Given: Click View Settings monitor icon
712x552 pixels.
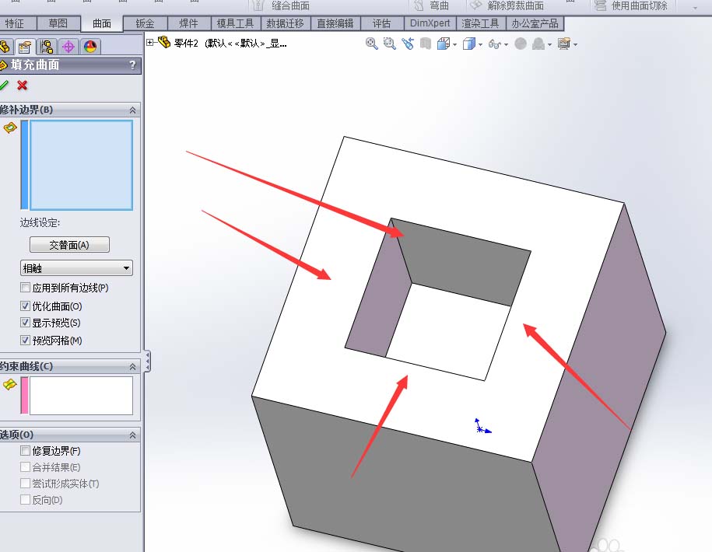Looking at the screenshot, I should click(x=564, y=44).
